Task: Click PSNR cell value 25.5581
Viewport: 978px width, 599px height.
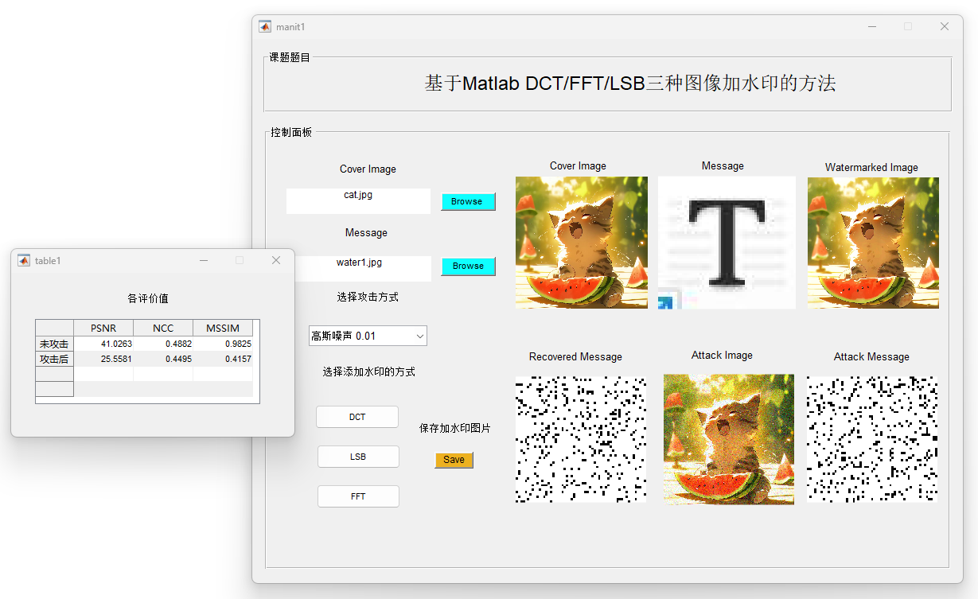Action: pyautogui.click(x=103, y=359)
